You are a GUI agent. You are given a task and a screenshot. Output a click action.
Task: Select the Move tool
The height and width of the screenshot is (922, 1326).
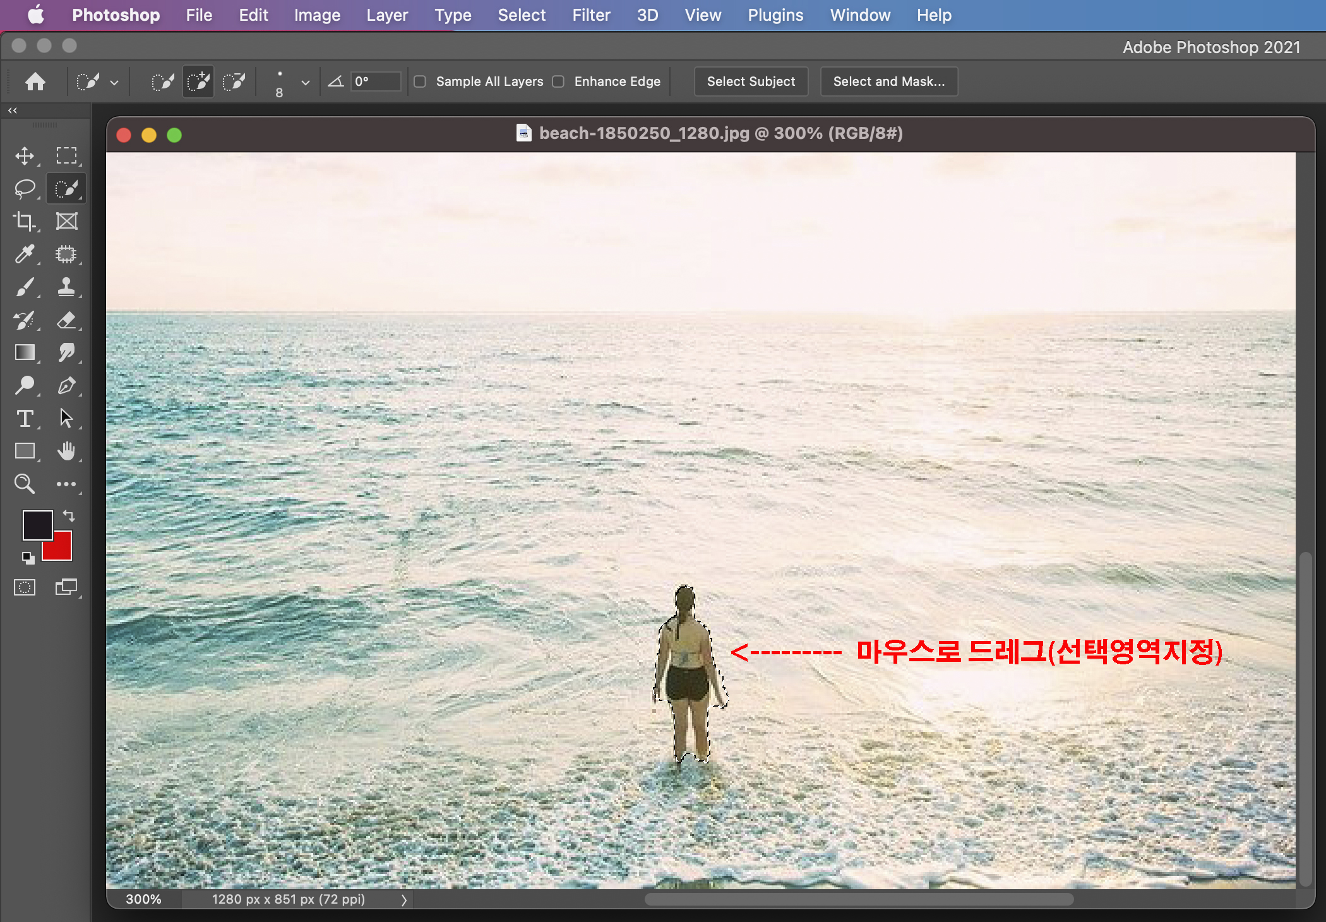25,155
